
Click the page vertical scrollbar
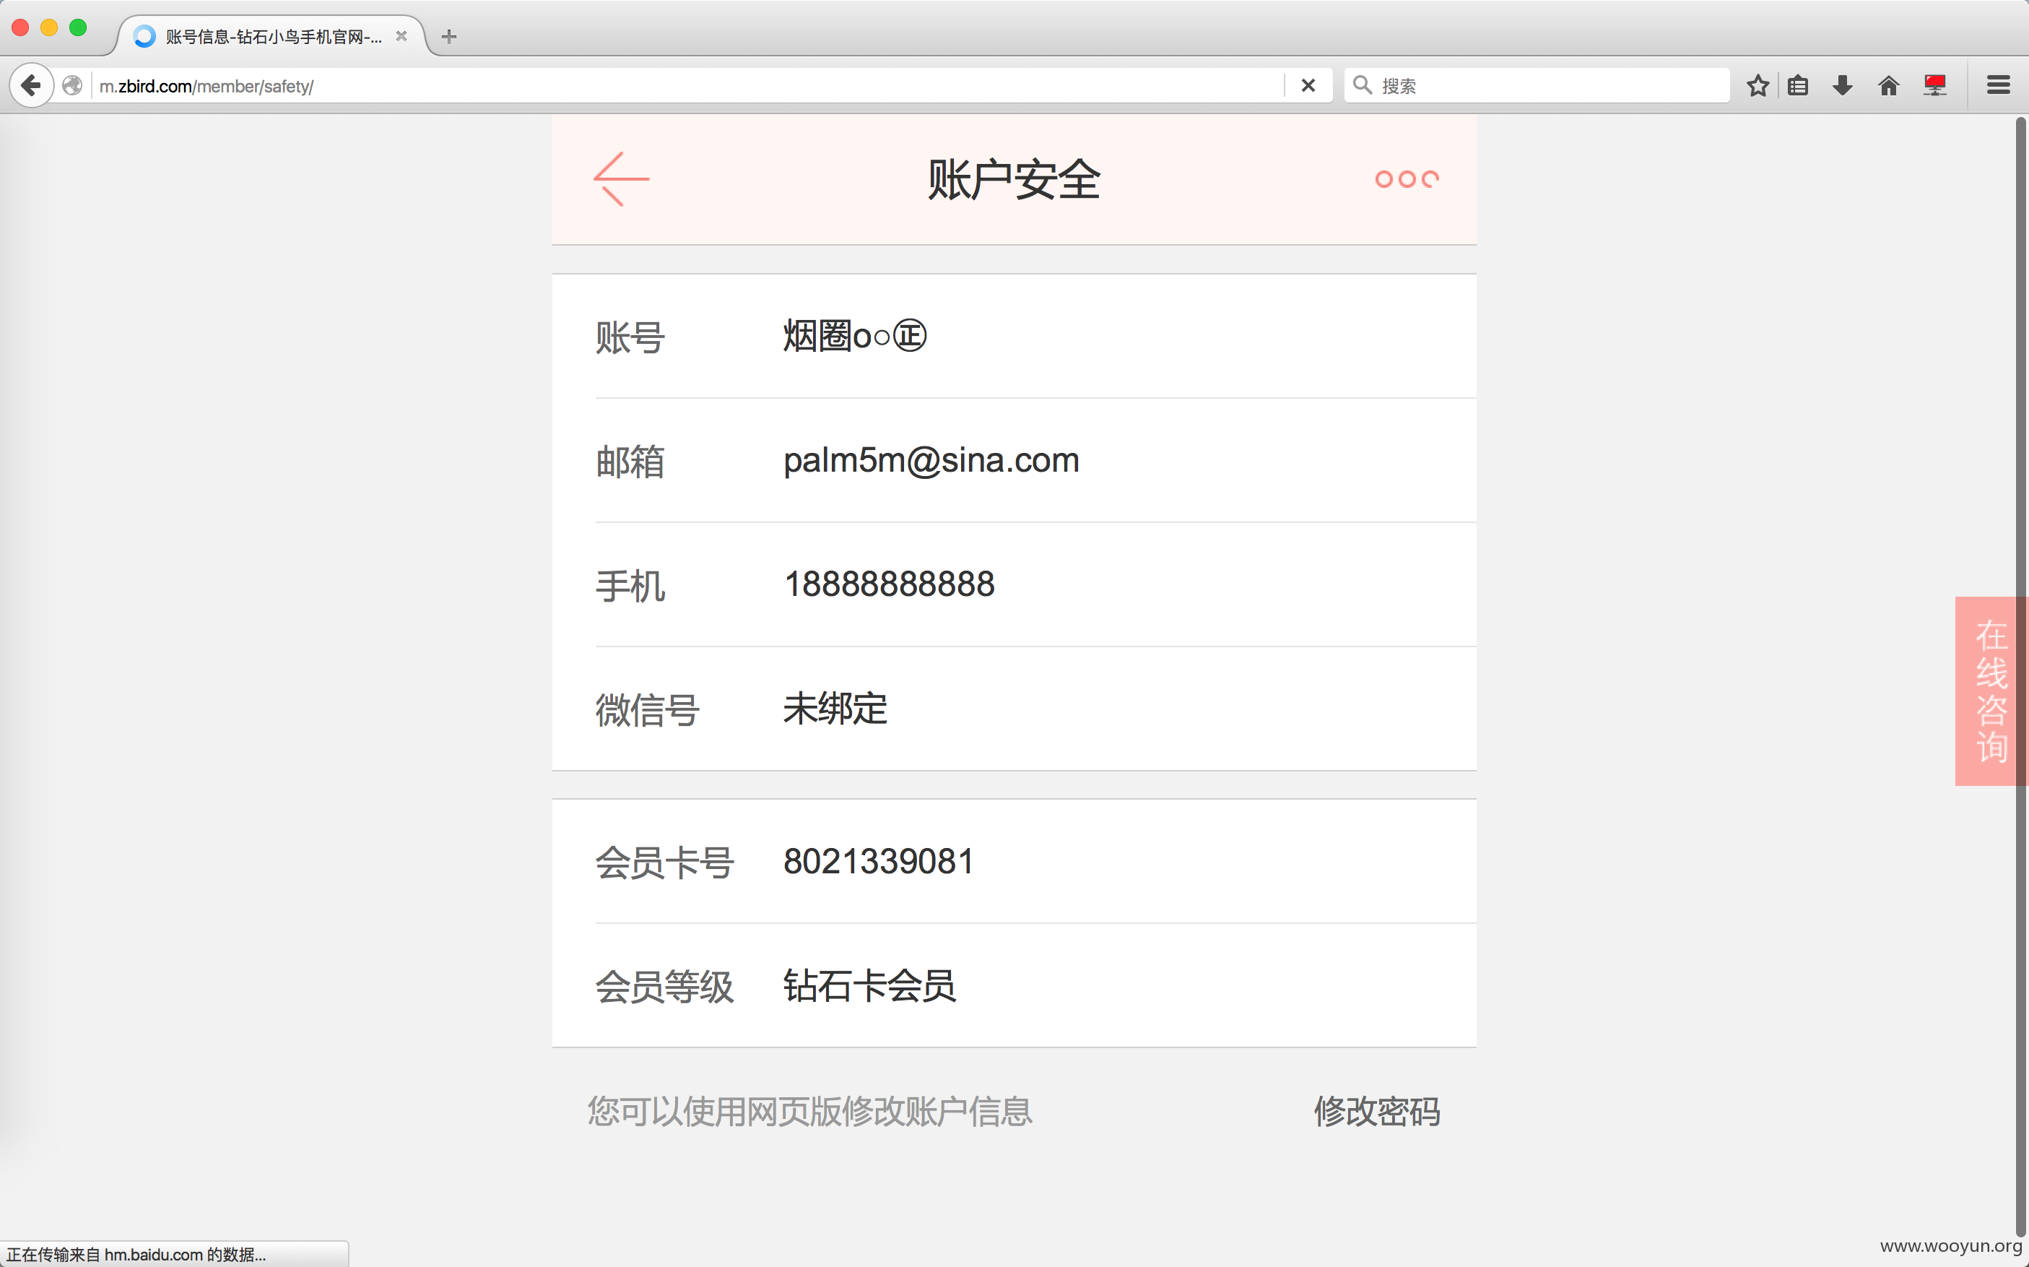coord(2020,677)
